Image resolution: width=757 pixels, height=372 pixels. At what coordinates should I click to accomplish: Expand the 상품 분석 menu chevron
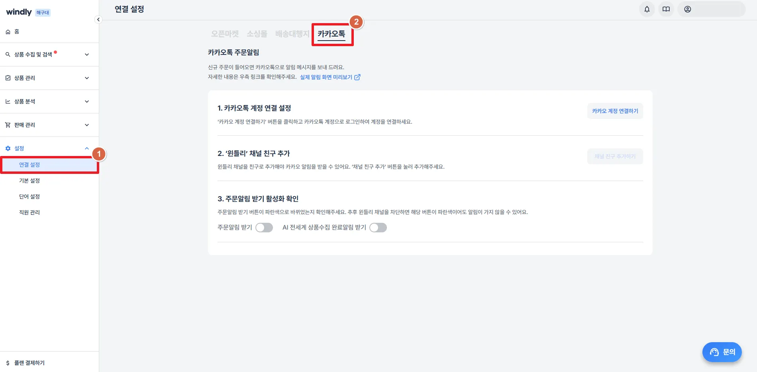coord(87,101)
